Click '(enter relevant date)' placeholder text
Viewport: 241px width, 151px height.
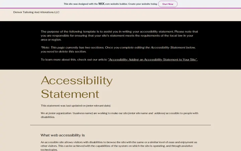tap(98, 106)
